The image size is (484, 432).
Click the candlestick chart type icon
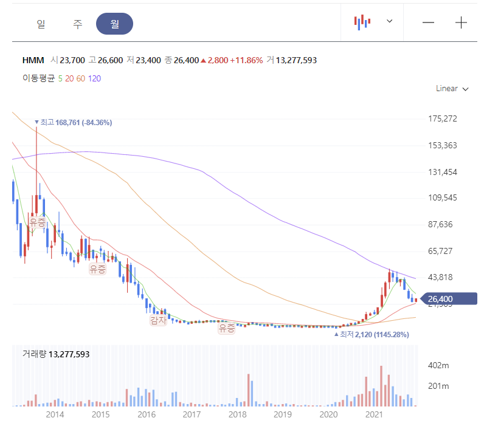[362, 22]
